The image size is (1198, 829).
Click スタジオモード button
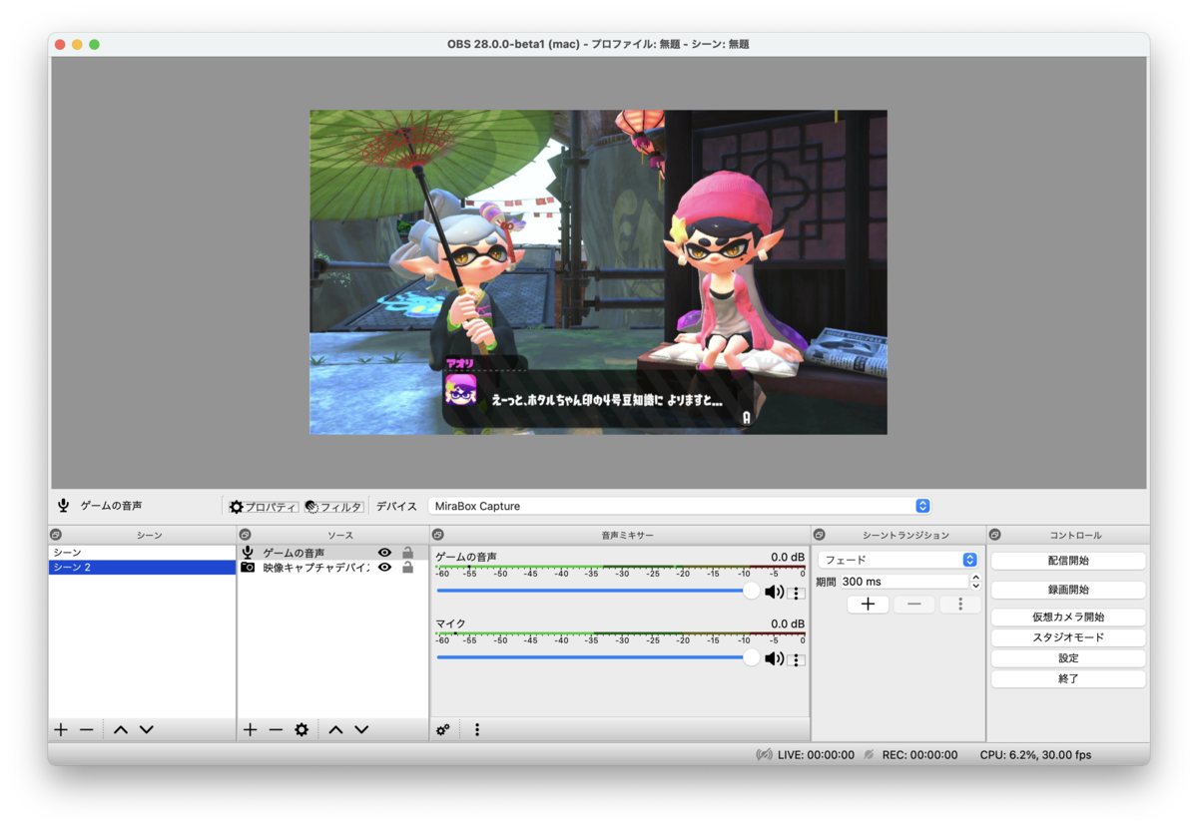click(1068, 637)
